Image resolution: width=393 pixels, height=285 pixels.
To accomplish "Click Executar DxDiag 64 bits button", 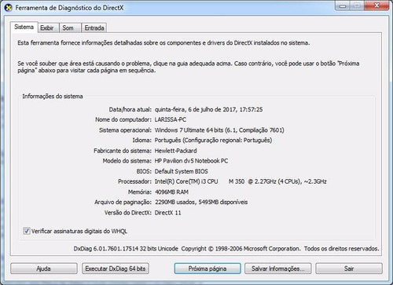I will (x=116, y=269).
